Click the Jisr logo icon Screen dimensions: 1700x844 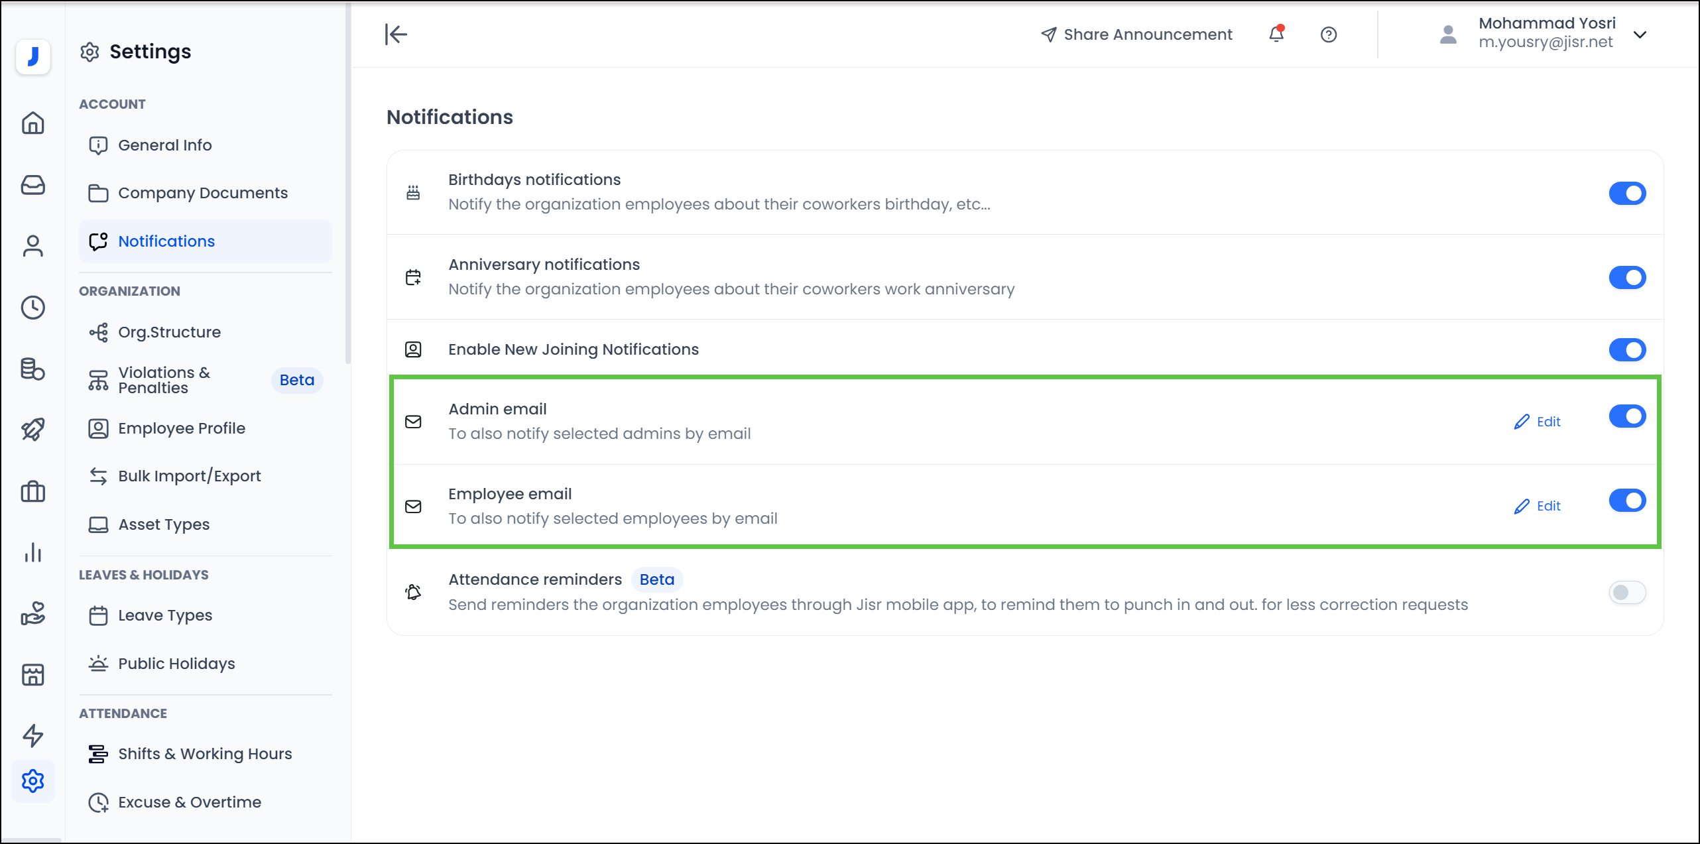(33, 56)
